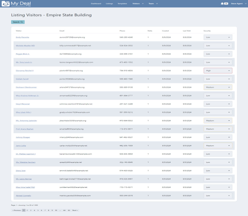
Task: Open visitor Peggie Blick Jr.
Action: click(x=23, y=54)
